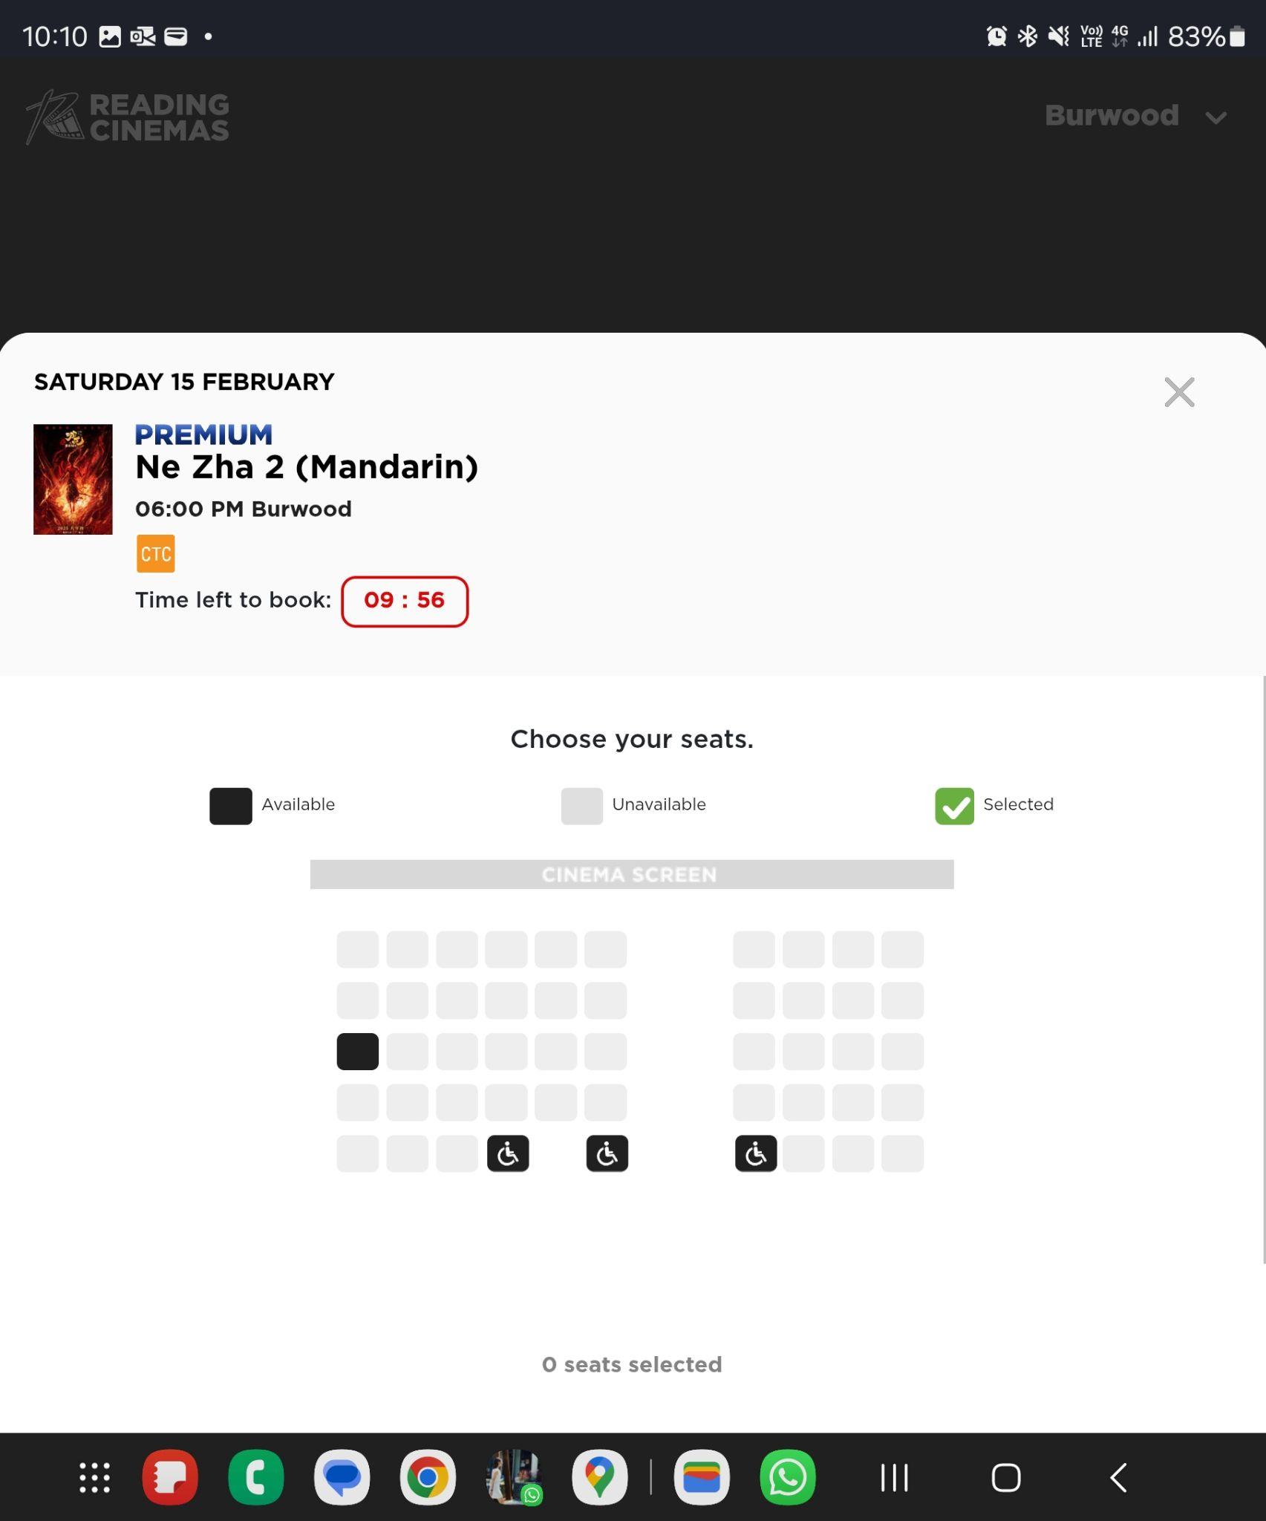The width and height of the screenshot is (1266, 1521).
Task: Close the seat selection panel
Action: [x=1179, y=392]
